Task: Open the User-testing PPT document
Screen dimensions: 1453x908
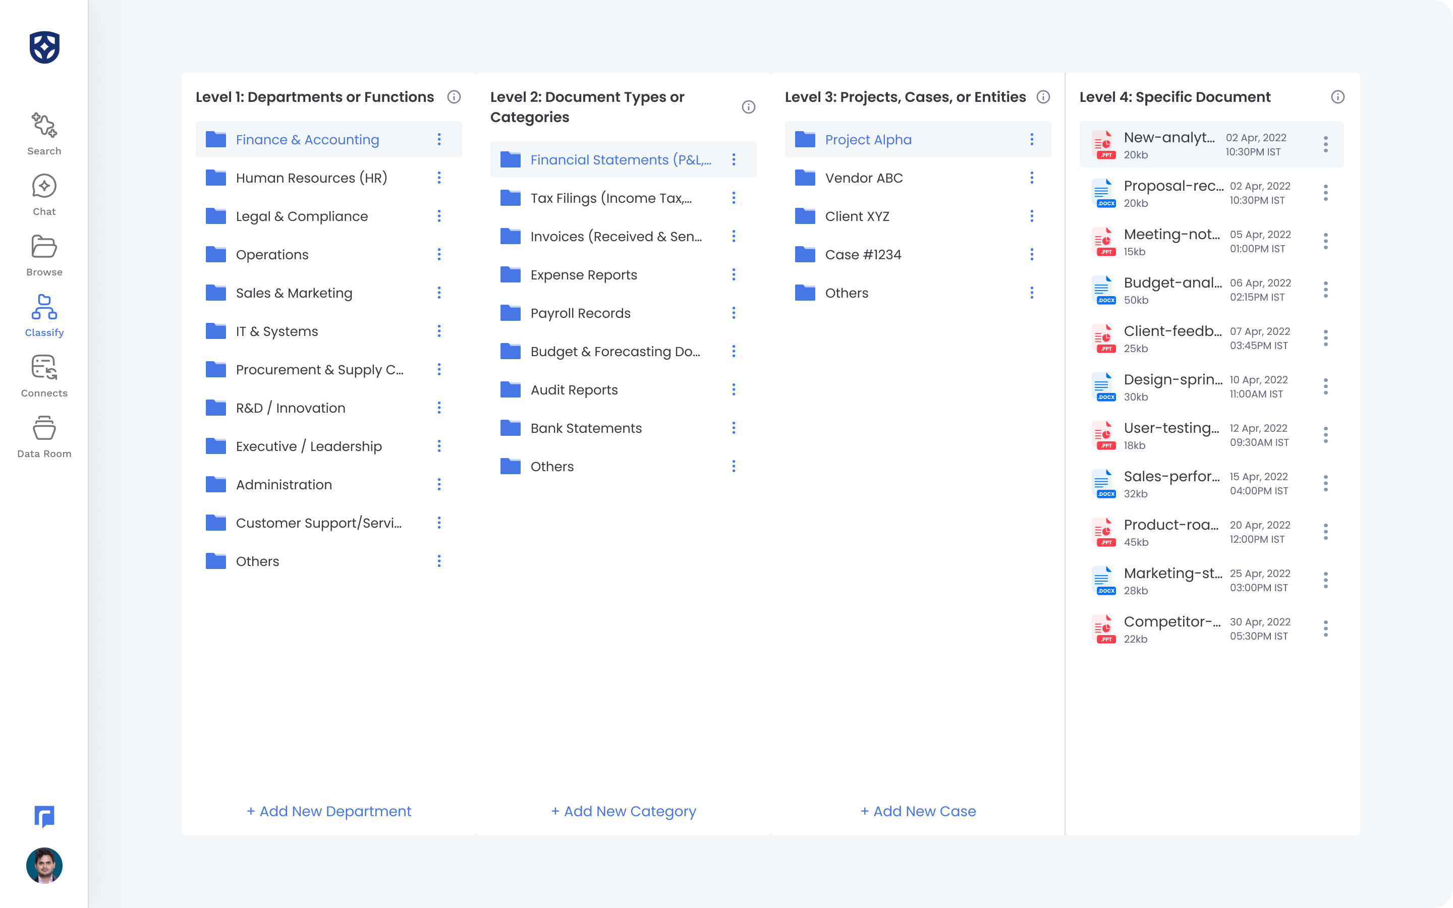Action: tap(1212, 435)
